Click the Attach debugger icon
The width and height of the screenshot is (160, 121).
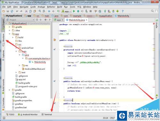tap(86, 11)
